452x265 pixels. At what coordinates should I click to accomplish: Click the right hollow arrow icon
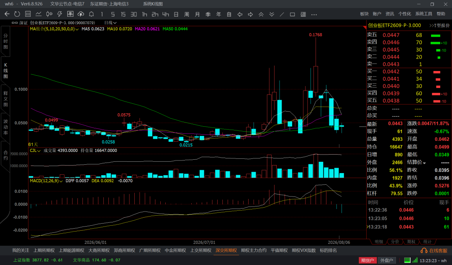(251, 14)
